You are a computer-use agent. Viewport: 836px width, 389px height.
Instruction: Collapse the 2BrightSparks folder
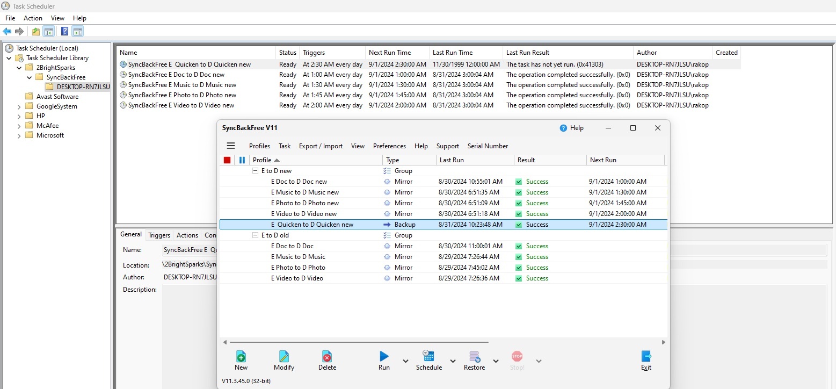(x=19, y=68)
